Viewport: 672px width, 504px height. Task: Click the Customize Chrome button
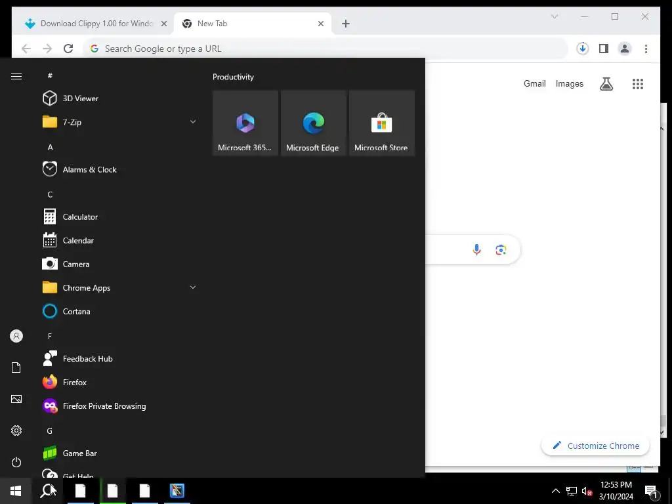(595, 446)
